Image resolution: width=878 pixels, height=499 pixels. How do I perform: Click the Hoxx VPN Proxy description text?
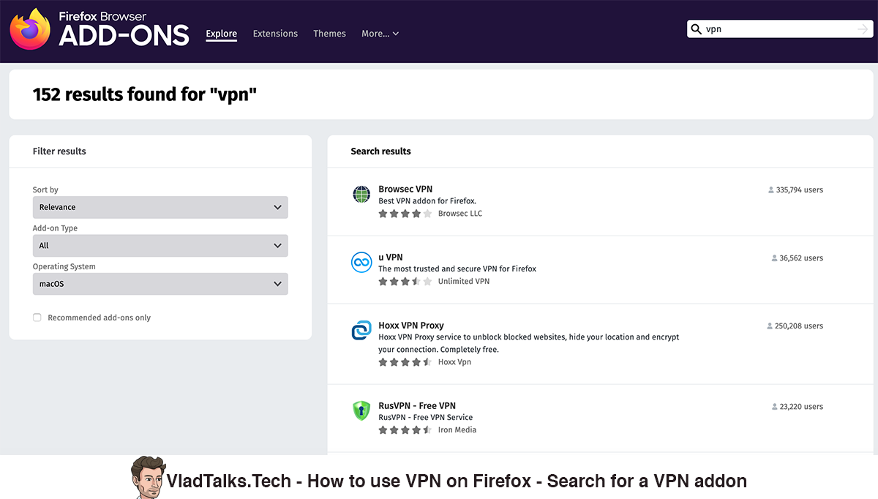click(x=529, y=343)
